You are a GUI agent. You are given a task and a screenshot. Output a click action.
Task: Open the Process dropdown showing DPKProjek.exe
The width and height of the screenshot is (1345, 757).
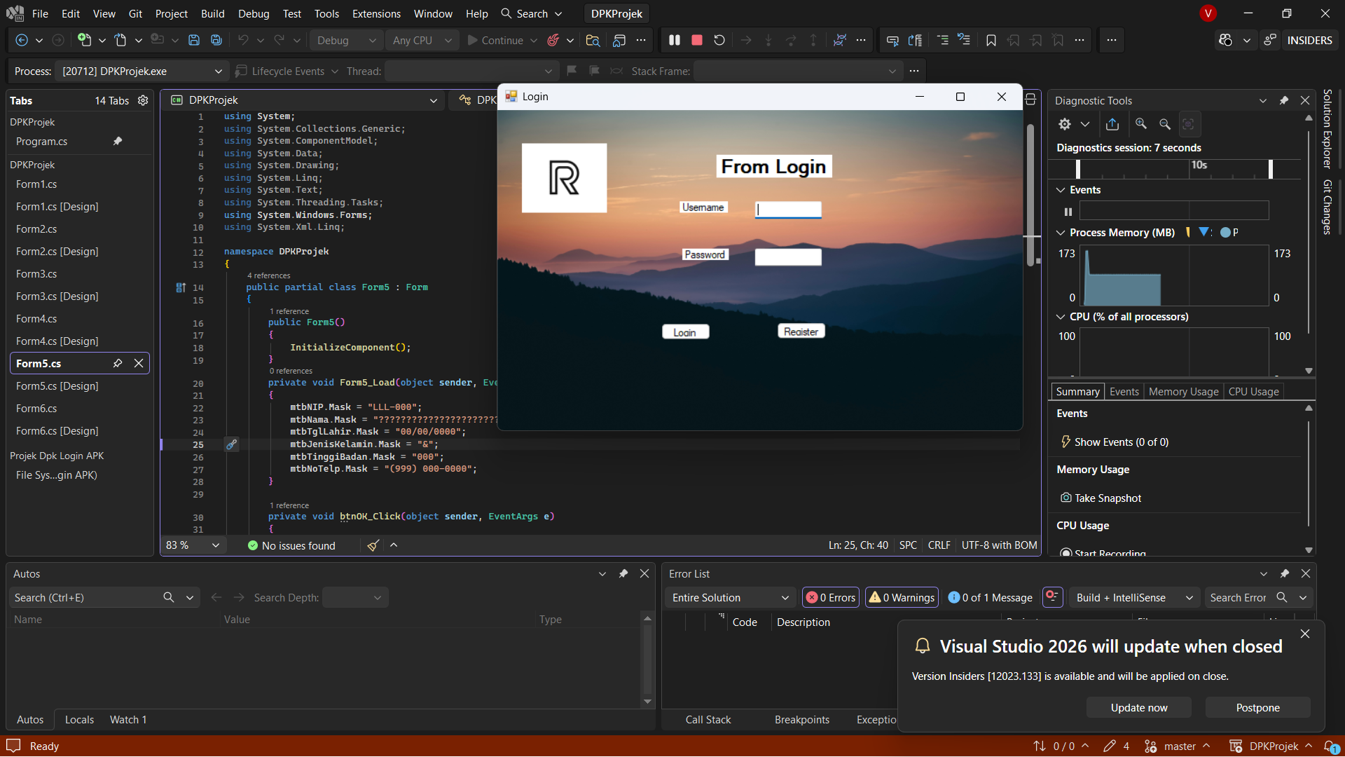click(x=142, y=71)
